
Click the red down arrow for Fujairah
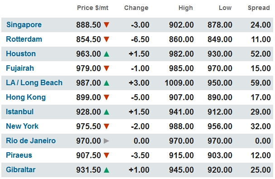(x=106, y=68)
